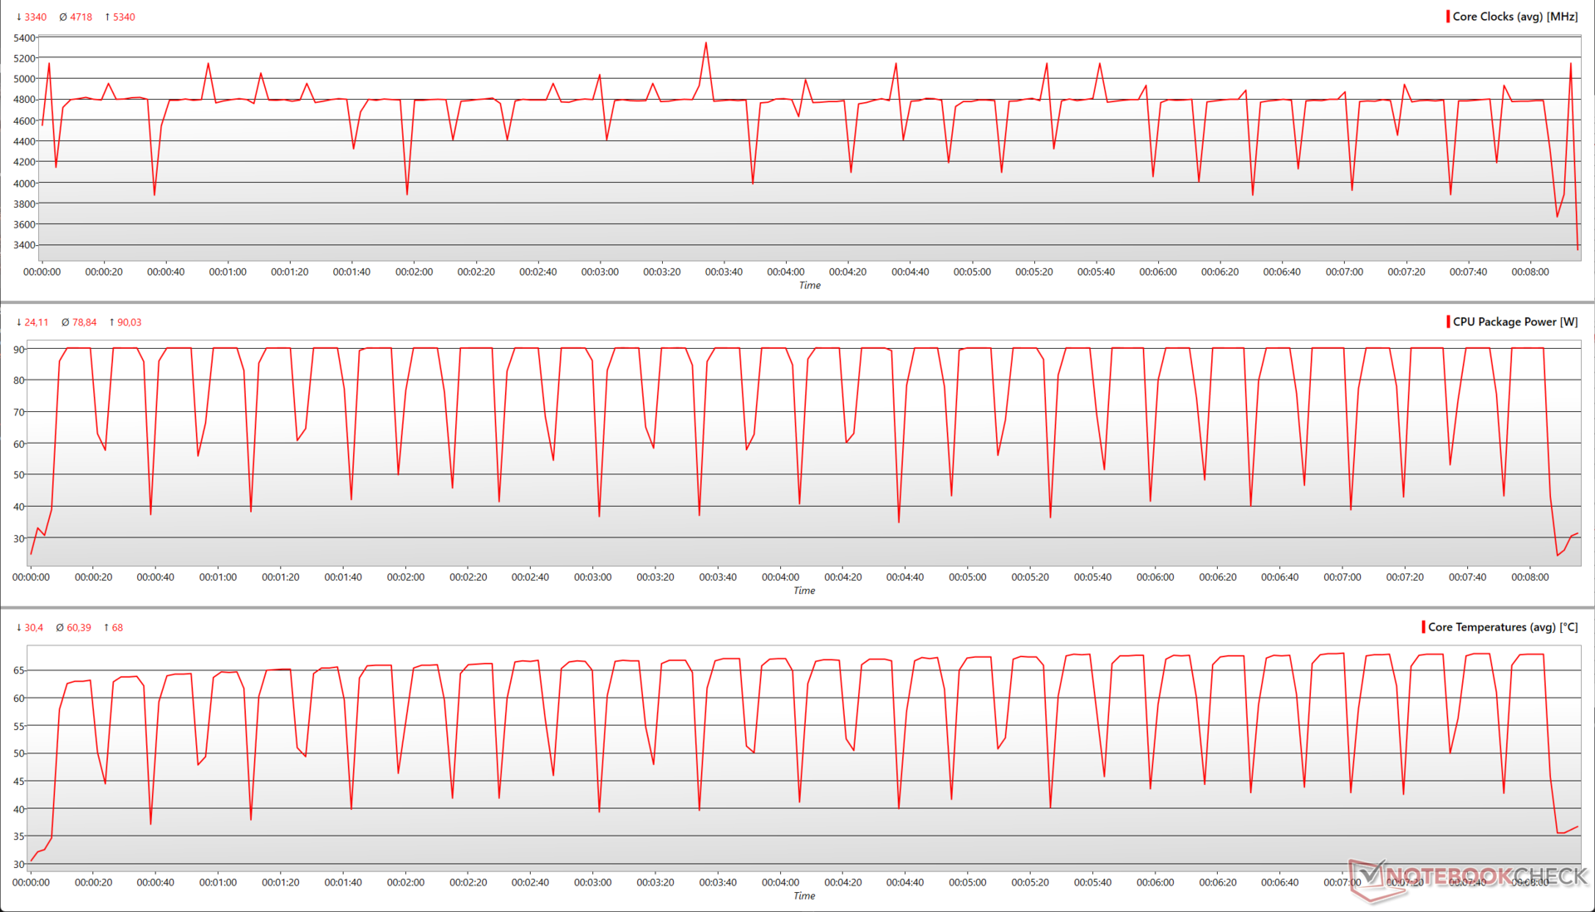Click the 5340 MHz peak on the clocks graph
This screenshot has width=1595, height=912.
(706, 43)
